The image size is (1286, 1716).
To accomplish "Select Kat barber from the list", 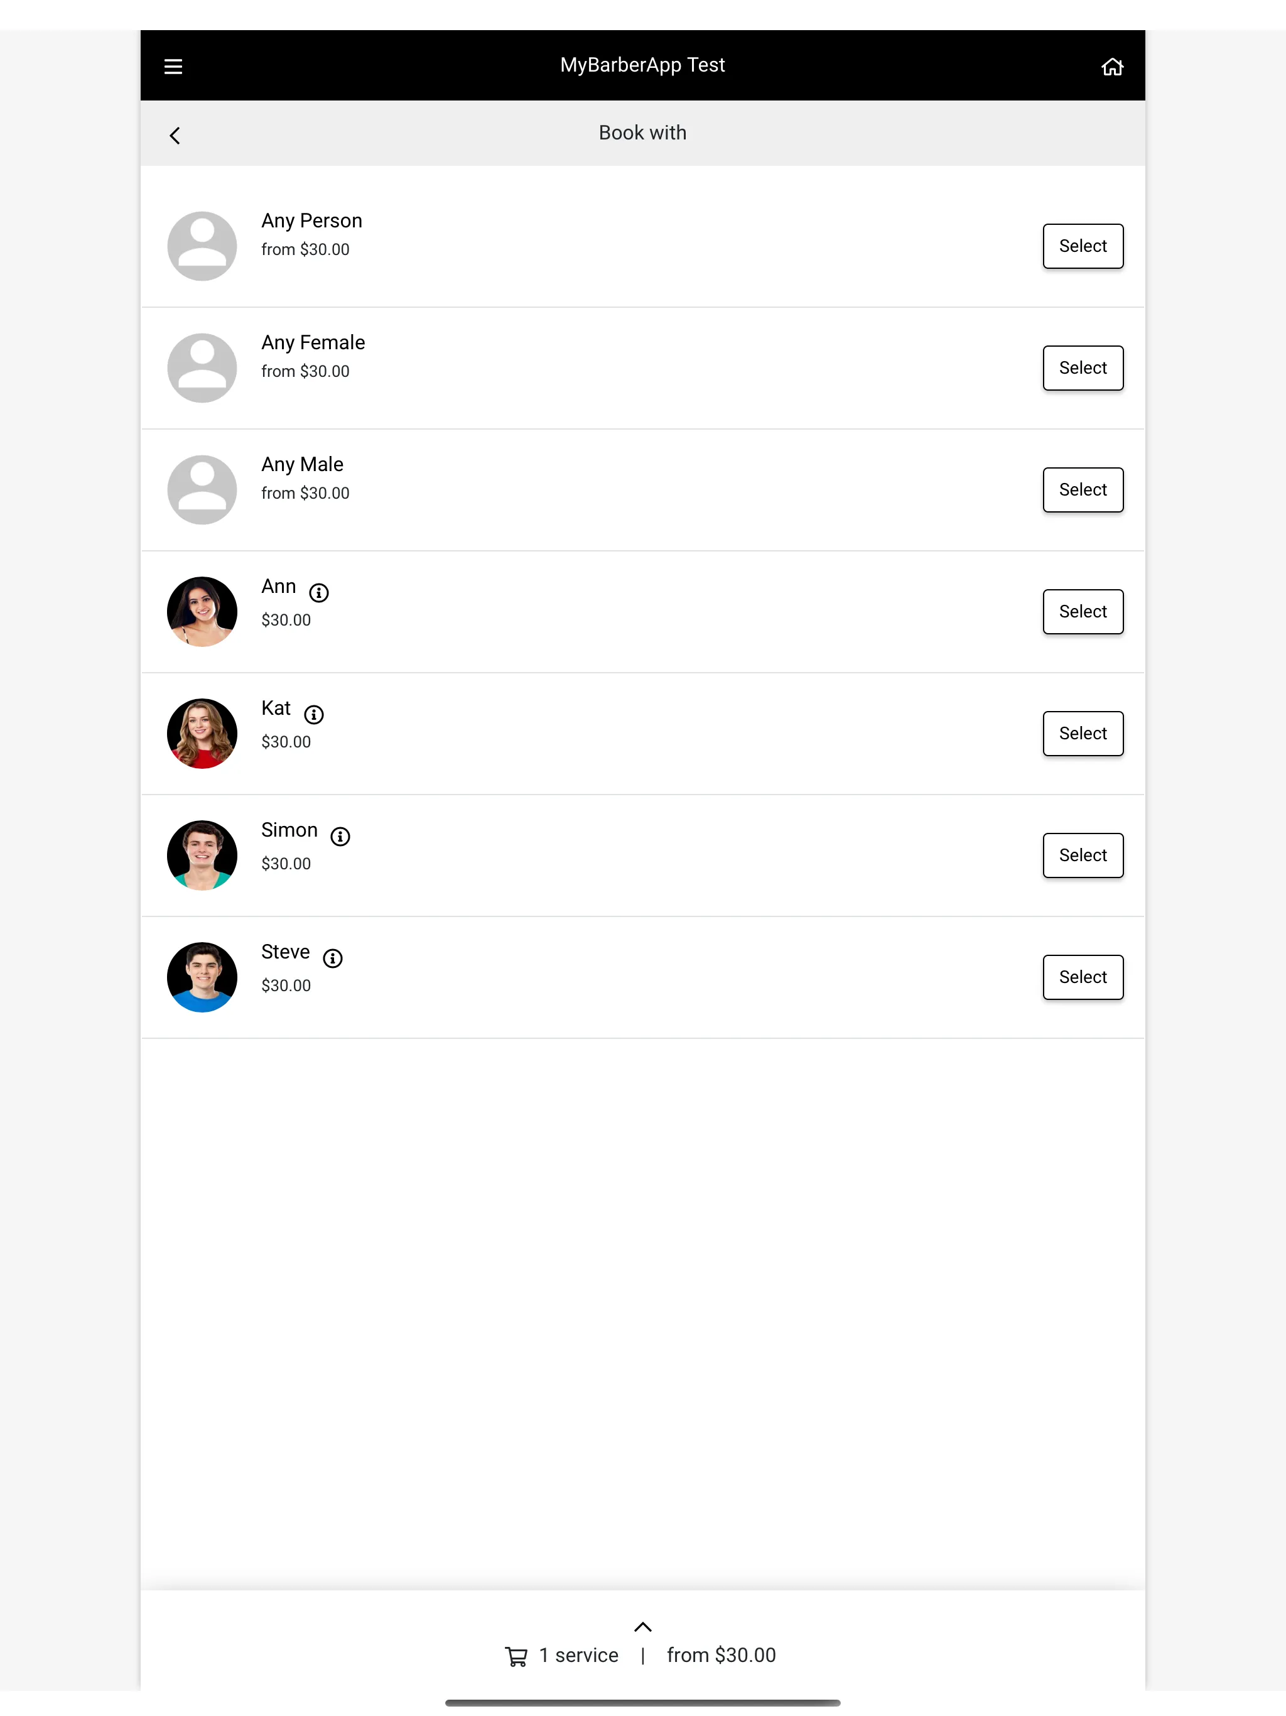I will pyautogui.click(x=1082, y=732).
